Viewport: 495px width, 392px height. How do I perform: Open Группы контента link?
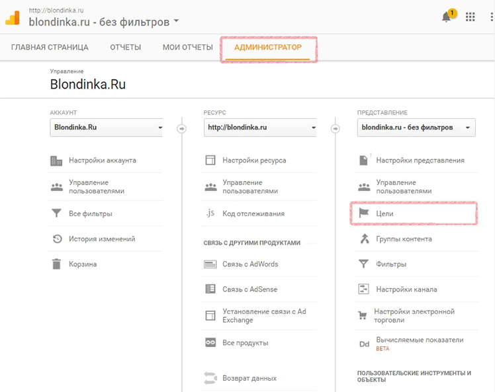(x=404, y=239)
